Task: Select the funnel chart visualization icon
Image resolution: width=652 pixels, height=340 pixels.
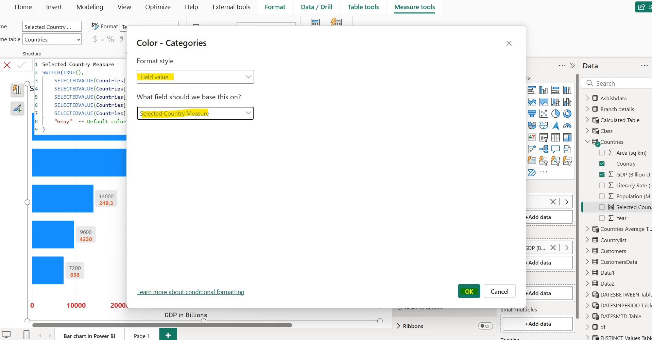Action: pos(532,114)
